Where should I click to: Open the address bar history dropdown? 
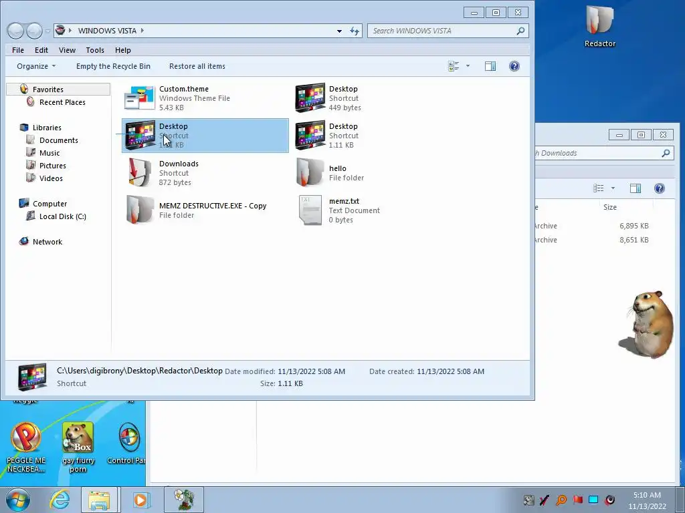[x=339, y=31]
